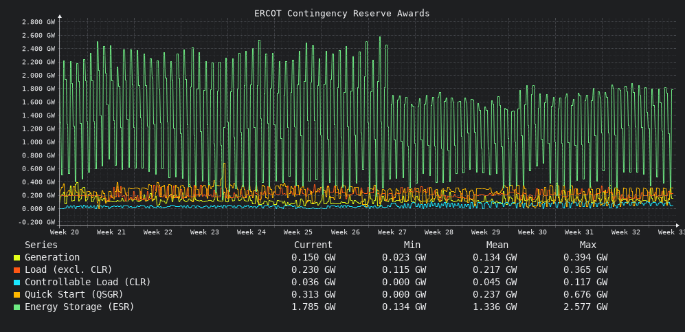The image size is (685, 332).
Task: Click QSGR max value 0.676 GW
Action: pos(585,294)
